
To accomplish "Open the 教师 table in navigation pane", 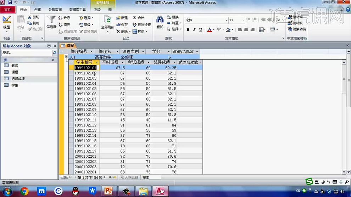I will pyautogui.click(x=15, y=66).
